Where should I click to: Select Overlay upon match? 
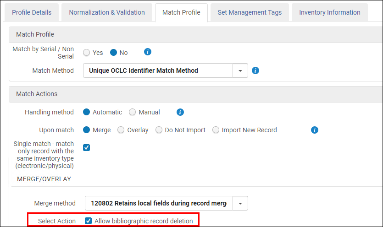(x=121, y=130)
